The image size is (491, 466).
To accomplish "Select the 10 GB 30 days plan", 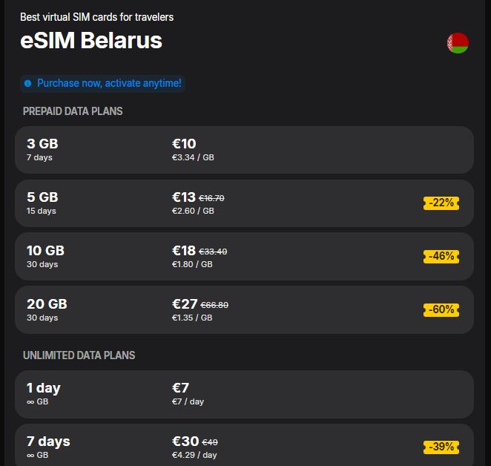I will pyautogui.click(x=244, y=257).
